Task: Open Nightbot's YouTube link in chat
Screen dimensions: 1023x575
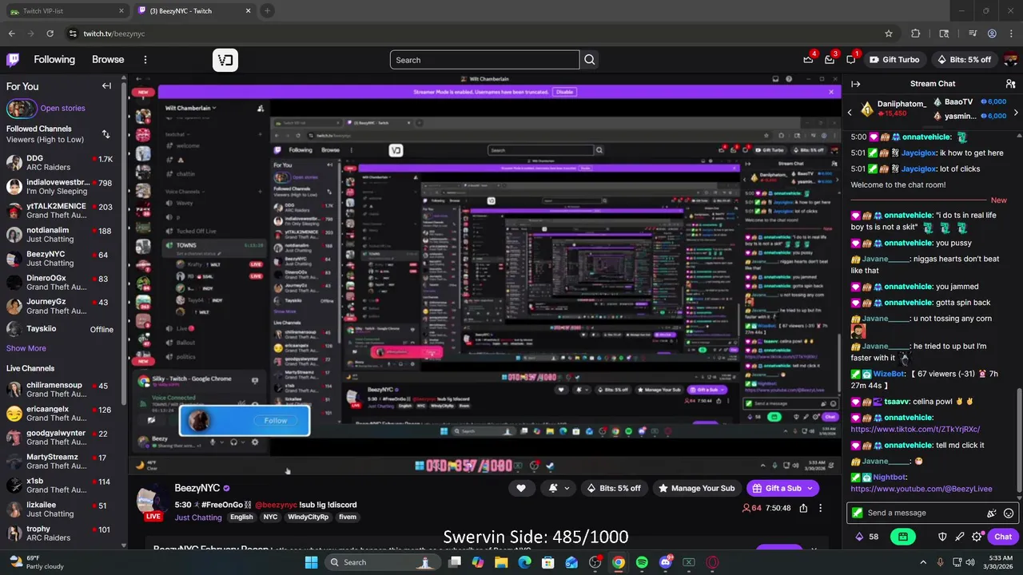Action: click(921, 489)
